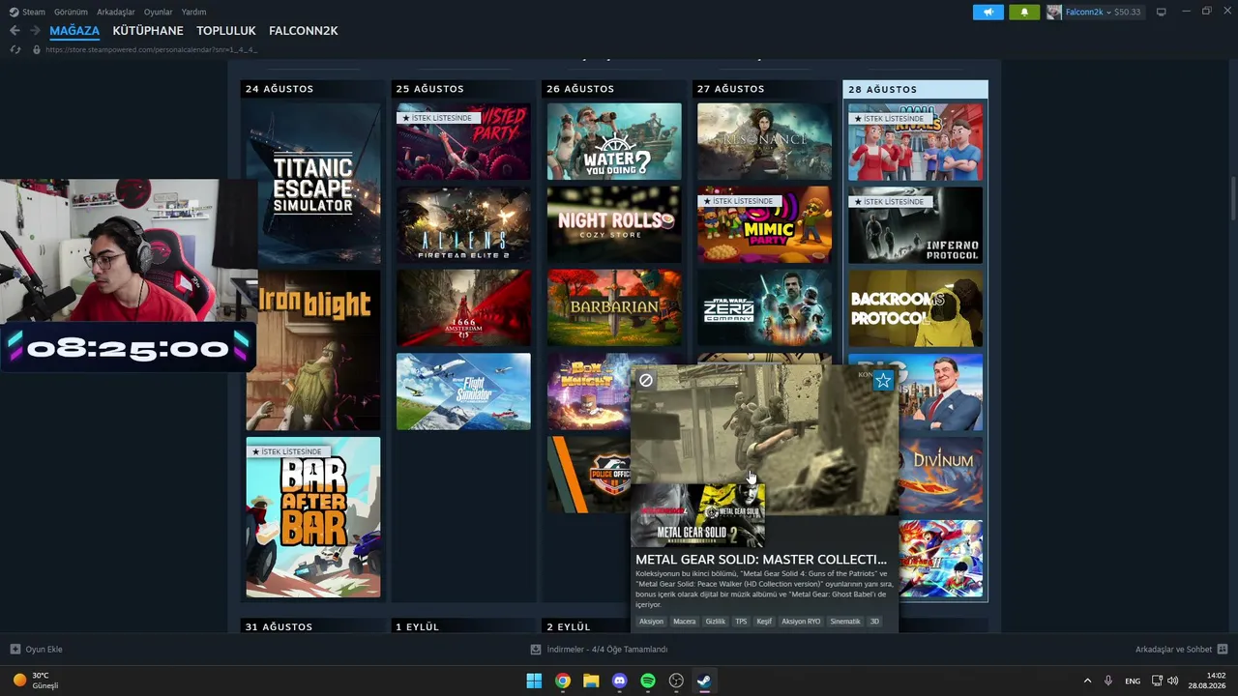1238x696 pixels.
Task: Click the Steam taskbar icon
Action: [x=705, y=681]
